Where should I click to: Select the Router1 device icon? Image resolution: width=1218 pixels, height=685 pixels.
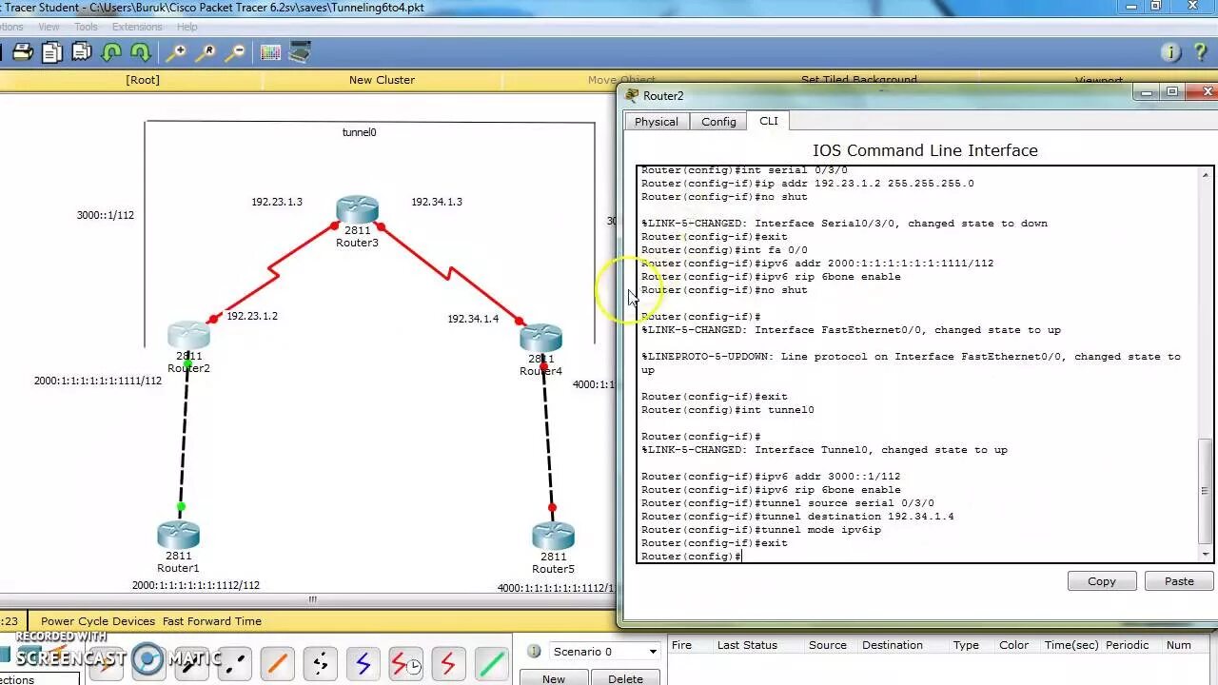coord(178,535)
